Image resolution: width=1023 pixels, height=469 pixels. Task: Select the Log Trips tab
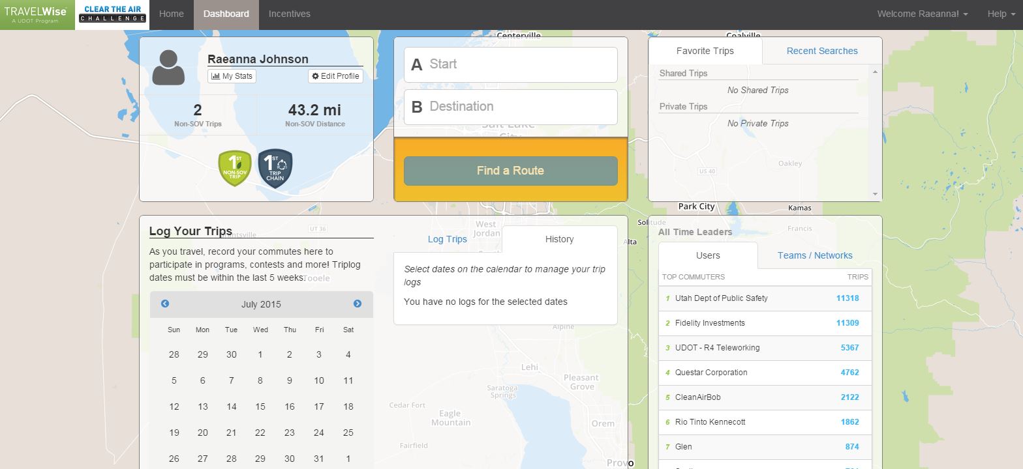(x=447, y=239)
